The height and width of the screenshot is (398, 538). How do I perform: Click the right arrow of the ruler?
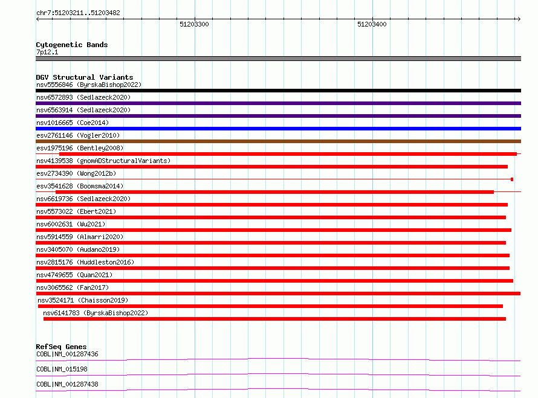click(x=519, y=19)
